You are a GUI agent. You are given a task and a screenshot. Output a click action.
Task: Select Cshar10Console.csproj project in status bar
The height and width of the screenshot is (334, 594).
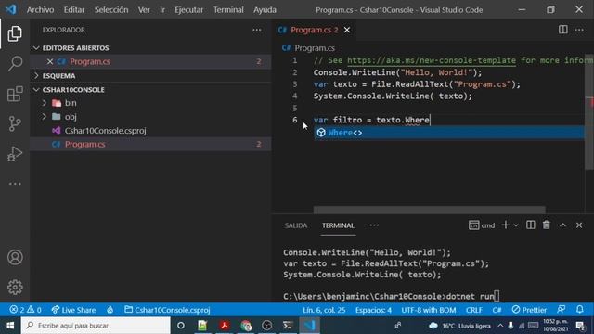pyautogui.click(x=167, y=310)
